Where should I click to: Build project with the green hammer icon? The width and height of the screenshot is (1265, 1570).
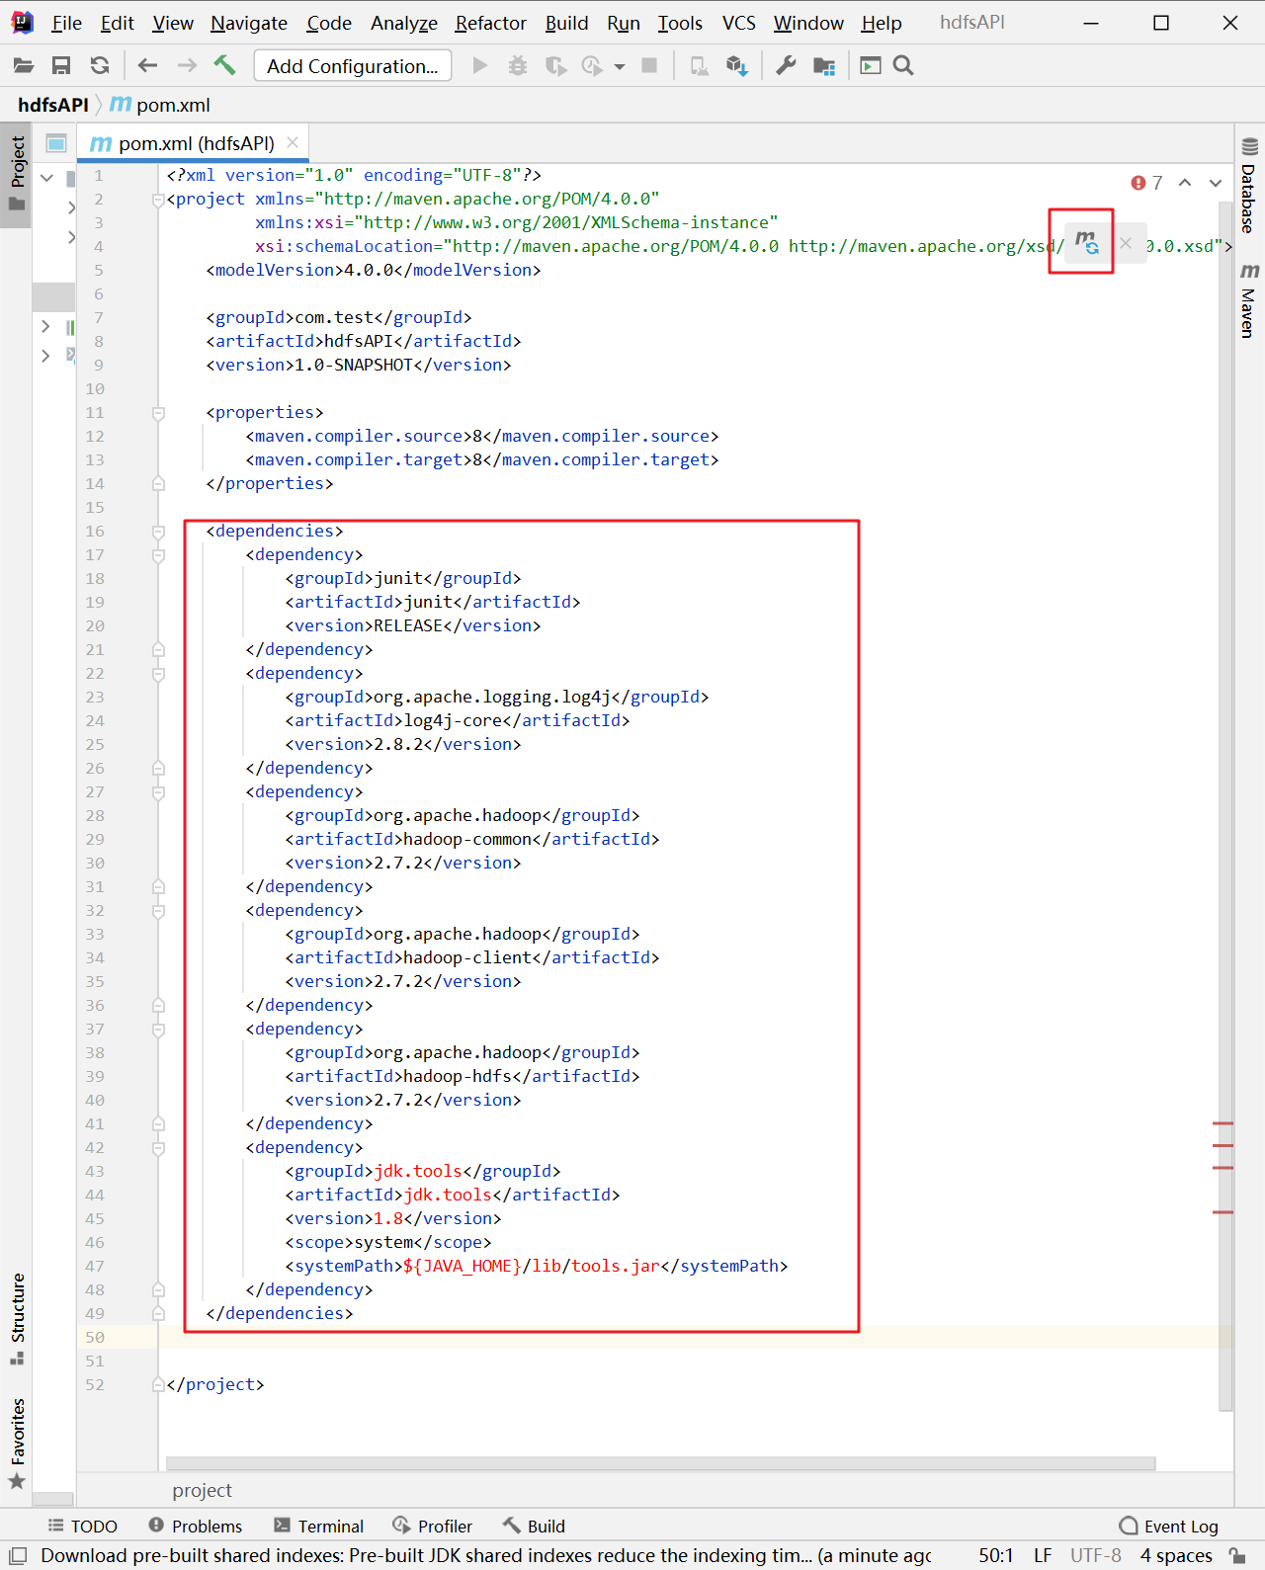tap(225, 65)
